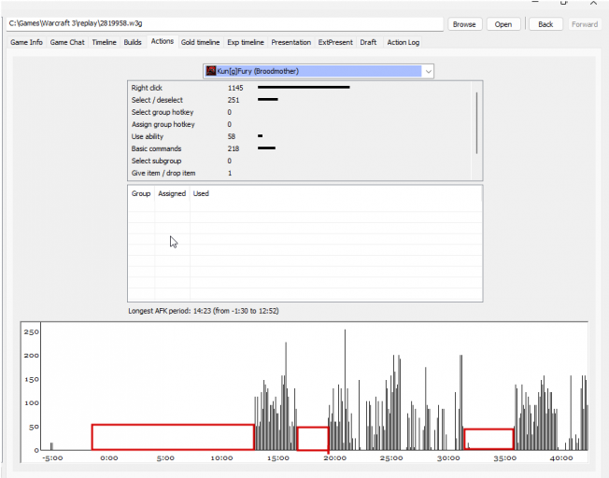Image resolution: width=609 pixels, height=478 pixels.
Task: Click the Browse button
Action: click(x=464, y=24)
